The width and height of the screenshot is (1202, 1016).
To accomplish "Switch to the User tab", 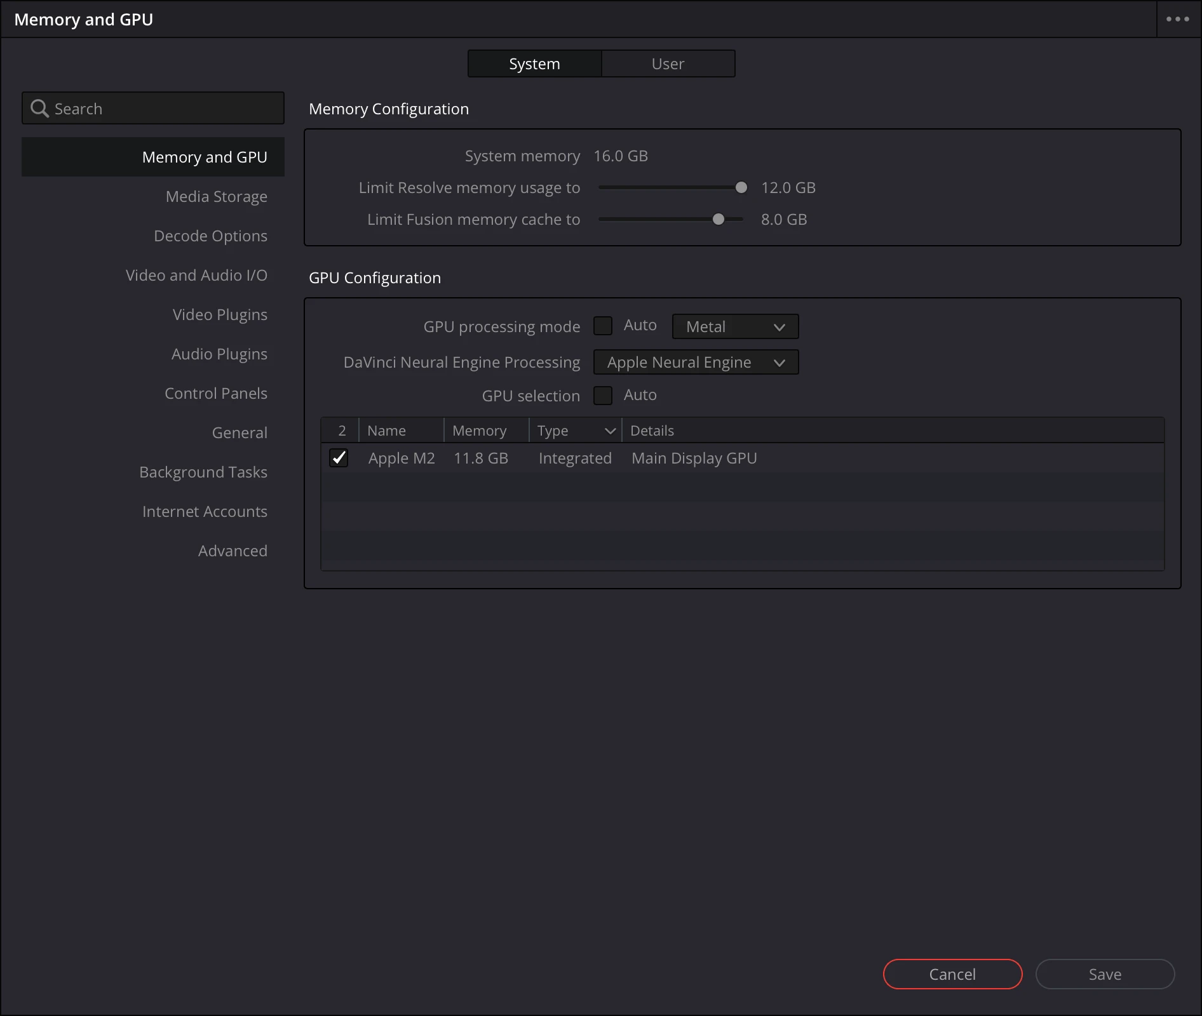I will click(x=668, y=63).
